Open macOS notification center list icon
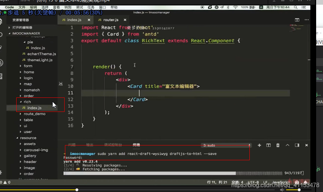323x192 pixels. [x=304, y=7]
